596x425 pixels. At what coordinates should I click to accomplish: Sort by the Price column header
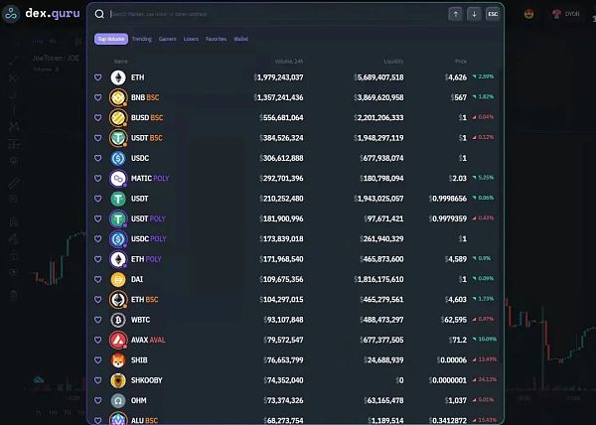coord(461,62)
